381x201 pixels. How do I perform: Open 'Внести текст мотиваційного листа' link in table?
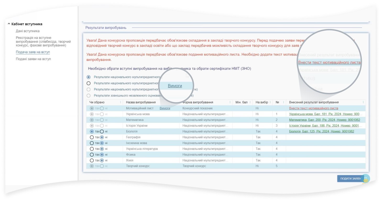pyautogui.click(x=314, y=108)
